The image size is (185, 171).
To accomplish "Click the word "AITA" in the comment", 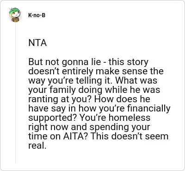I will click(75, 137).
